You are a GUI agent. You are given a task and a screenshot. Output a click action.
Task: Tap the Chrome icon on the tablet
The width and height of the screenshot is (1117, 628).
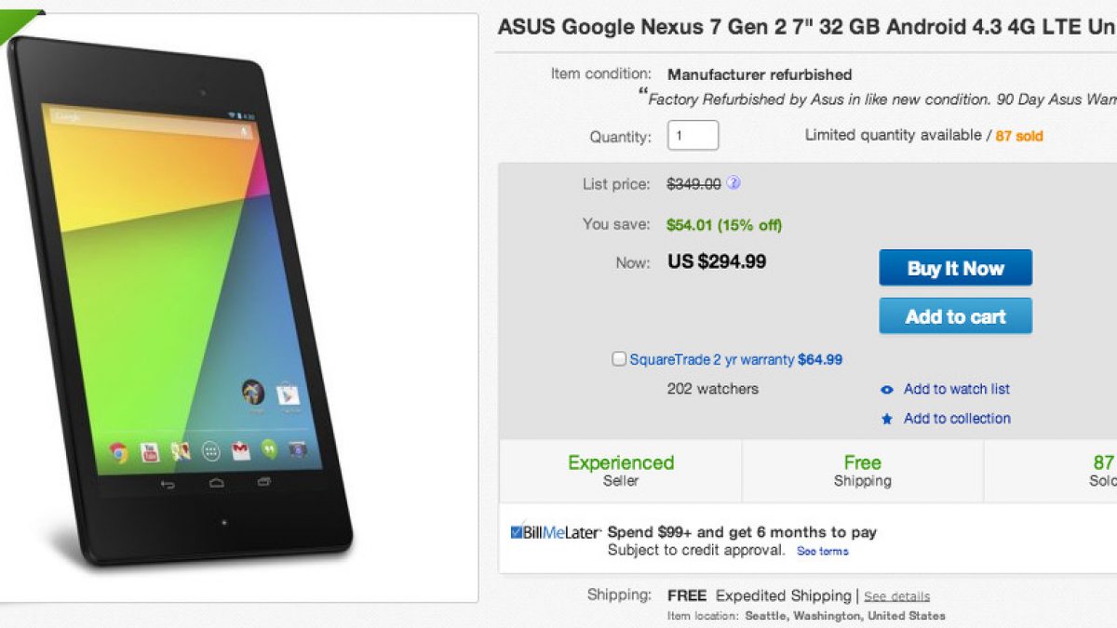point(118,452)
